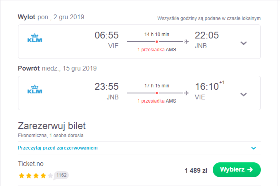This screenshot has height=186, width=280.
Task: Click the 1 489 zł price
Action: 196,170
